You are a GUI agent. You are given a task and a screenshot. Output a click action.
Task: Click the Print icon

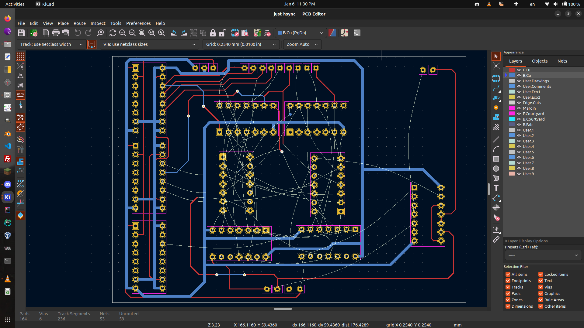[56, 33]
